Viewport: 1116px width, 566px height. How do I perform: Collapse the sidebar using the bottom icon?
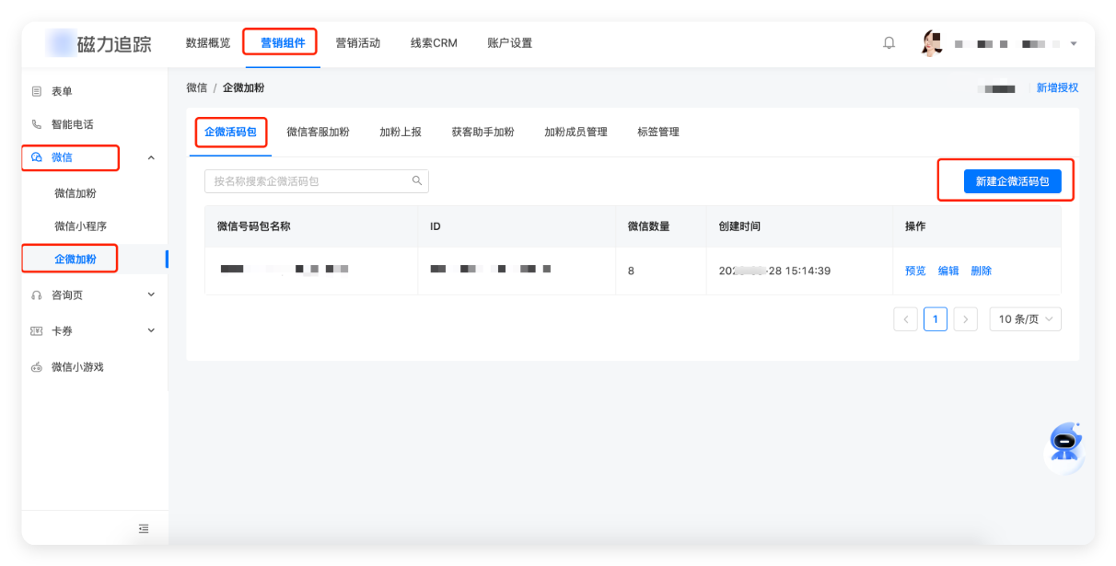pos(144,528)
